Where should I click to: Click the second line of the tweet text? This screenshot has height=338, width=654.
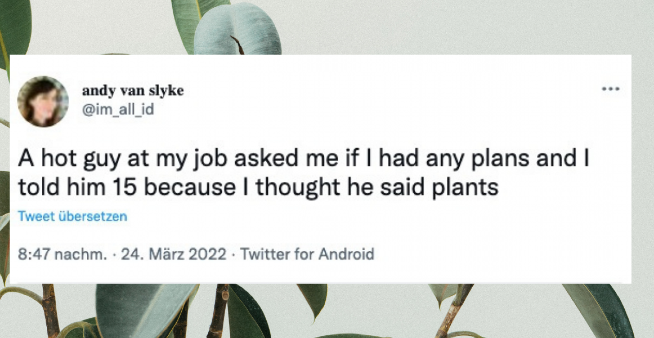click(x=258, y=187)
